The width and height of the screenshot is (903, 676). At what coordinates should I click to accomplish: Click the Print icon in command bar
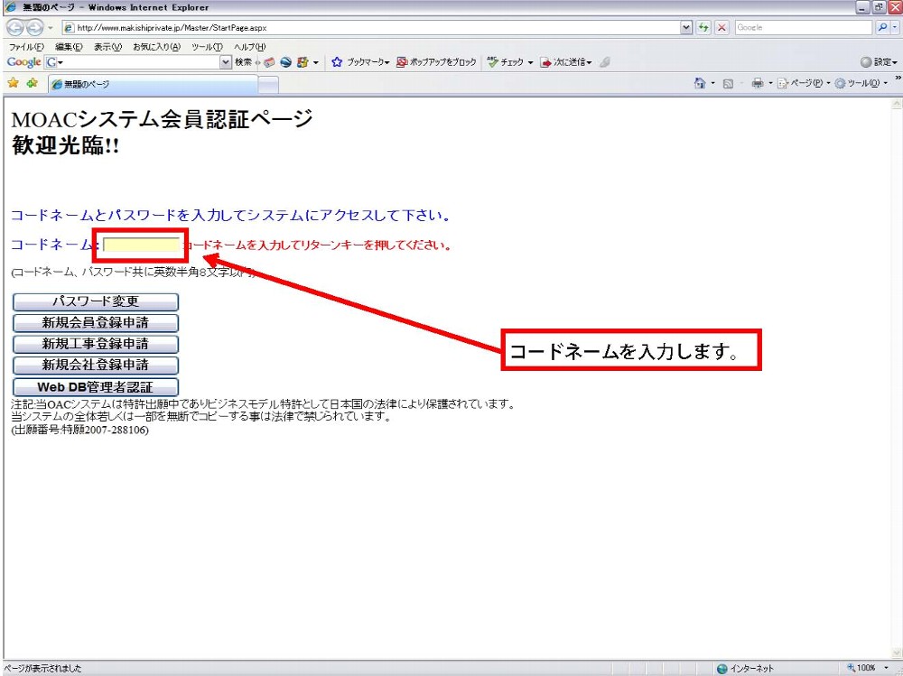click(757, 84)
